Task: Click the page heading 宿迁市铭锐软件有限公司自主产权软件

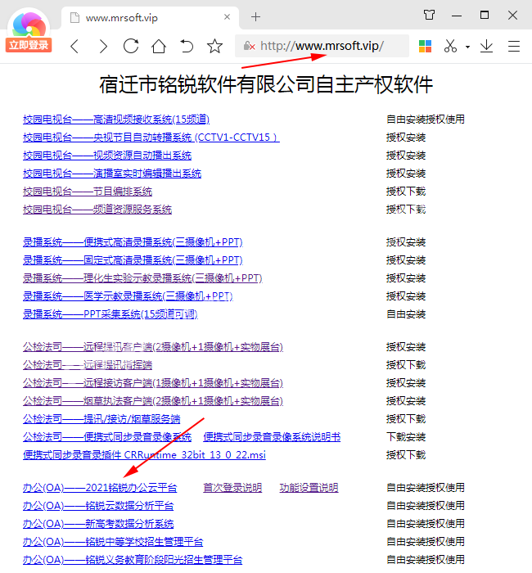Action: (266, 84)
